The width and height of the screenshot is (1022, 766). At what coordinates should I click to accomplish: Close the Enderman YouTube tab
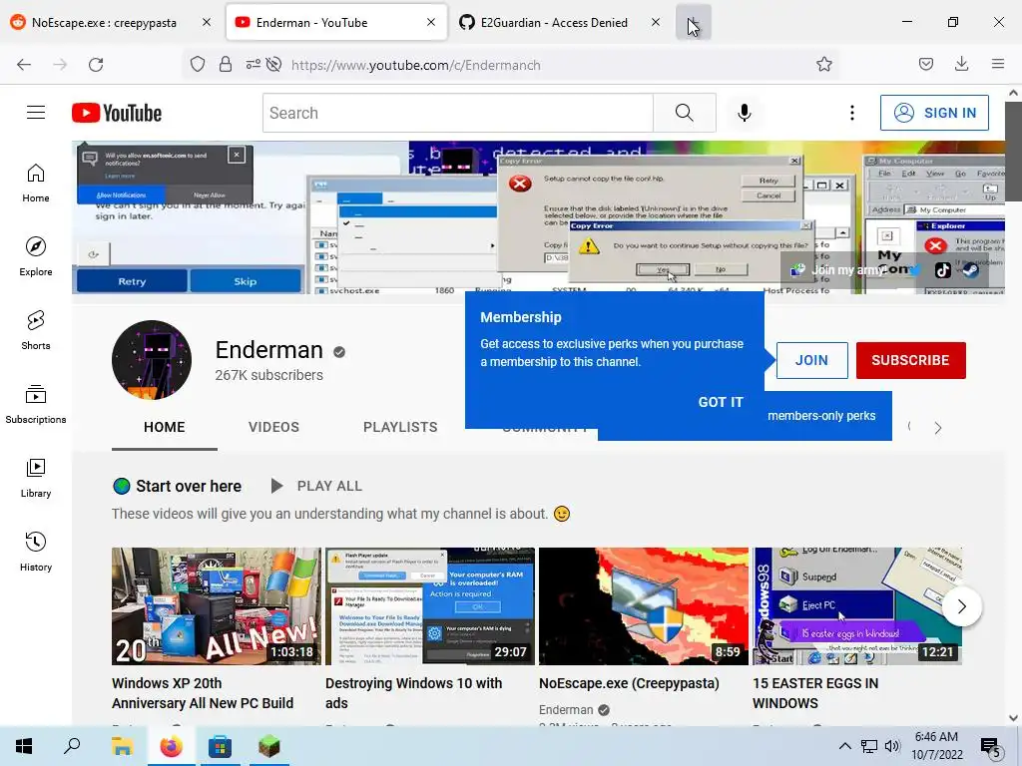pos(431,22)
